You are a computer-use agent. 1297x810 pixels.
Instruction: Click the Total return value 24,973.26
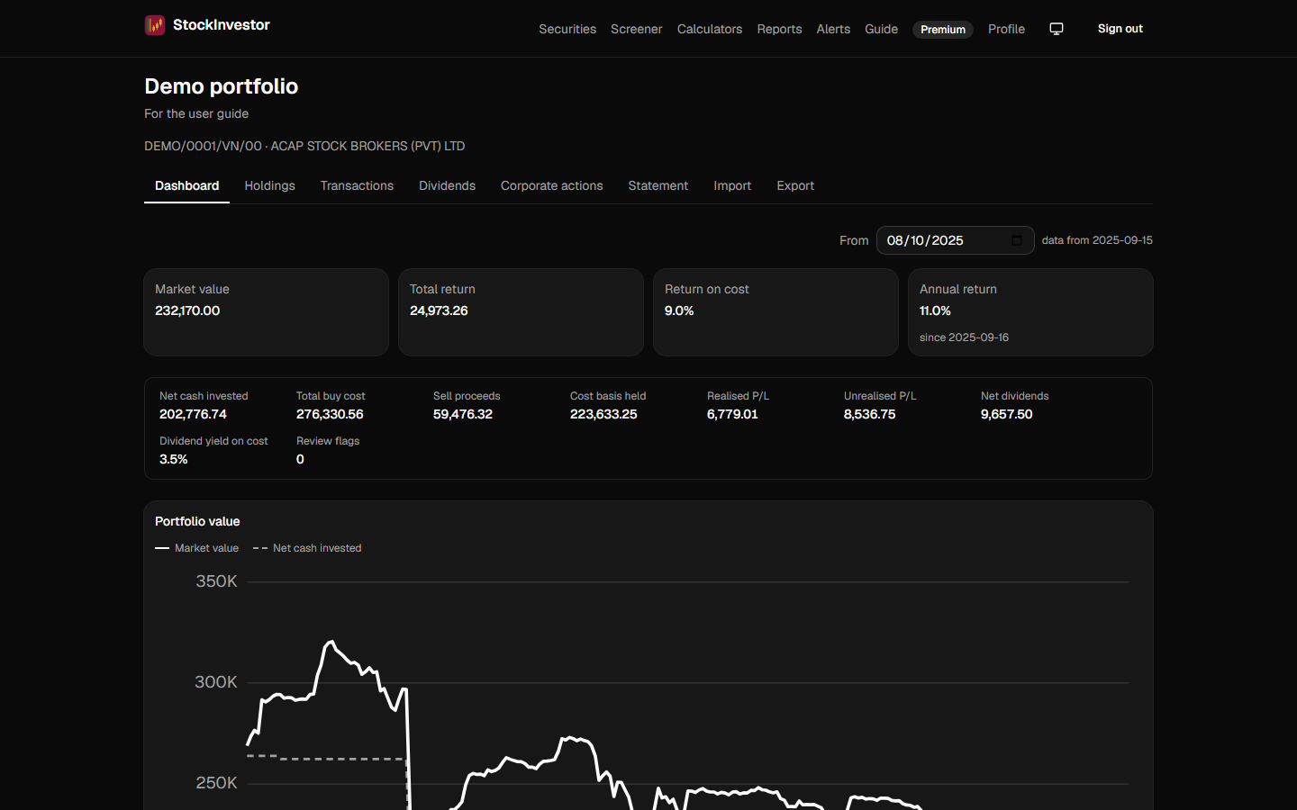tap(439, 310)
